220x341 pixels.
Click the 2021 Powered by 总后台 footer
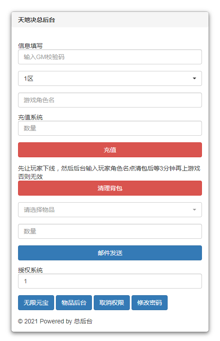(55, 321)
